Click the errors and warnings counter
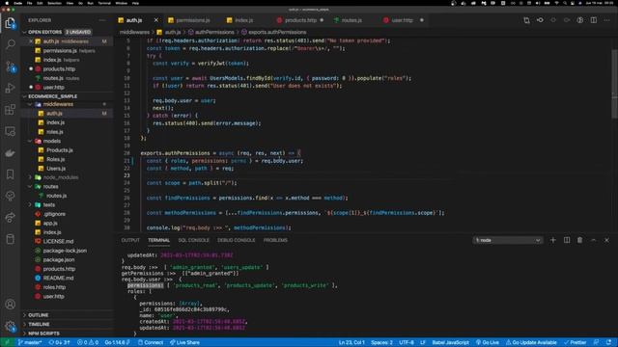This screenshot has width=618, height=347. 88,342
